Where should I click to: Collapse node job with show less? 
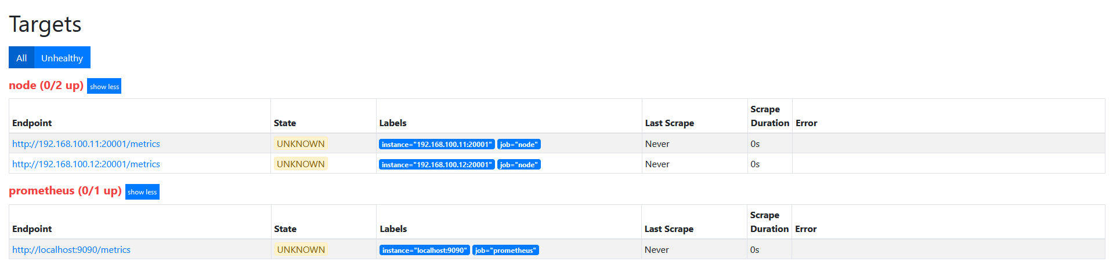pyautogui.click(x=104, y=86)
